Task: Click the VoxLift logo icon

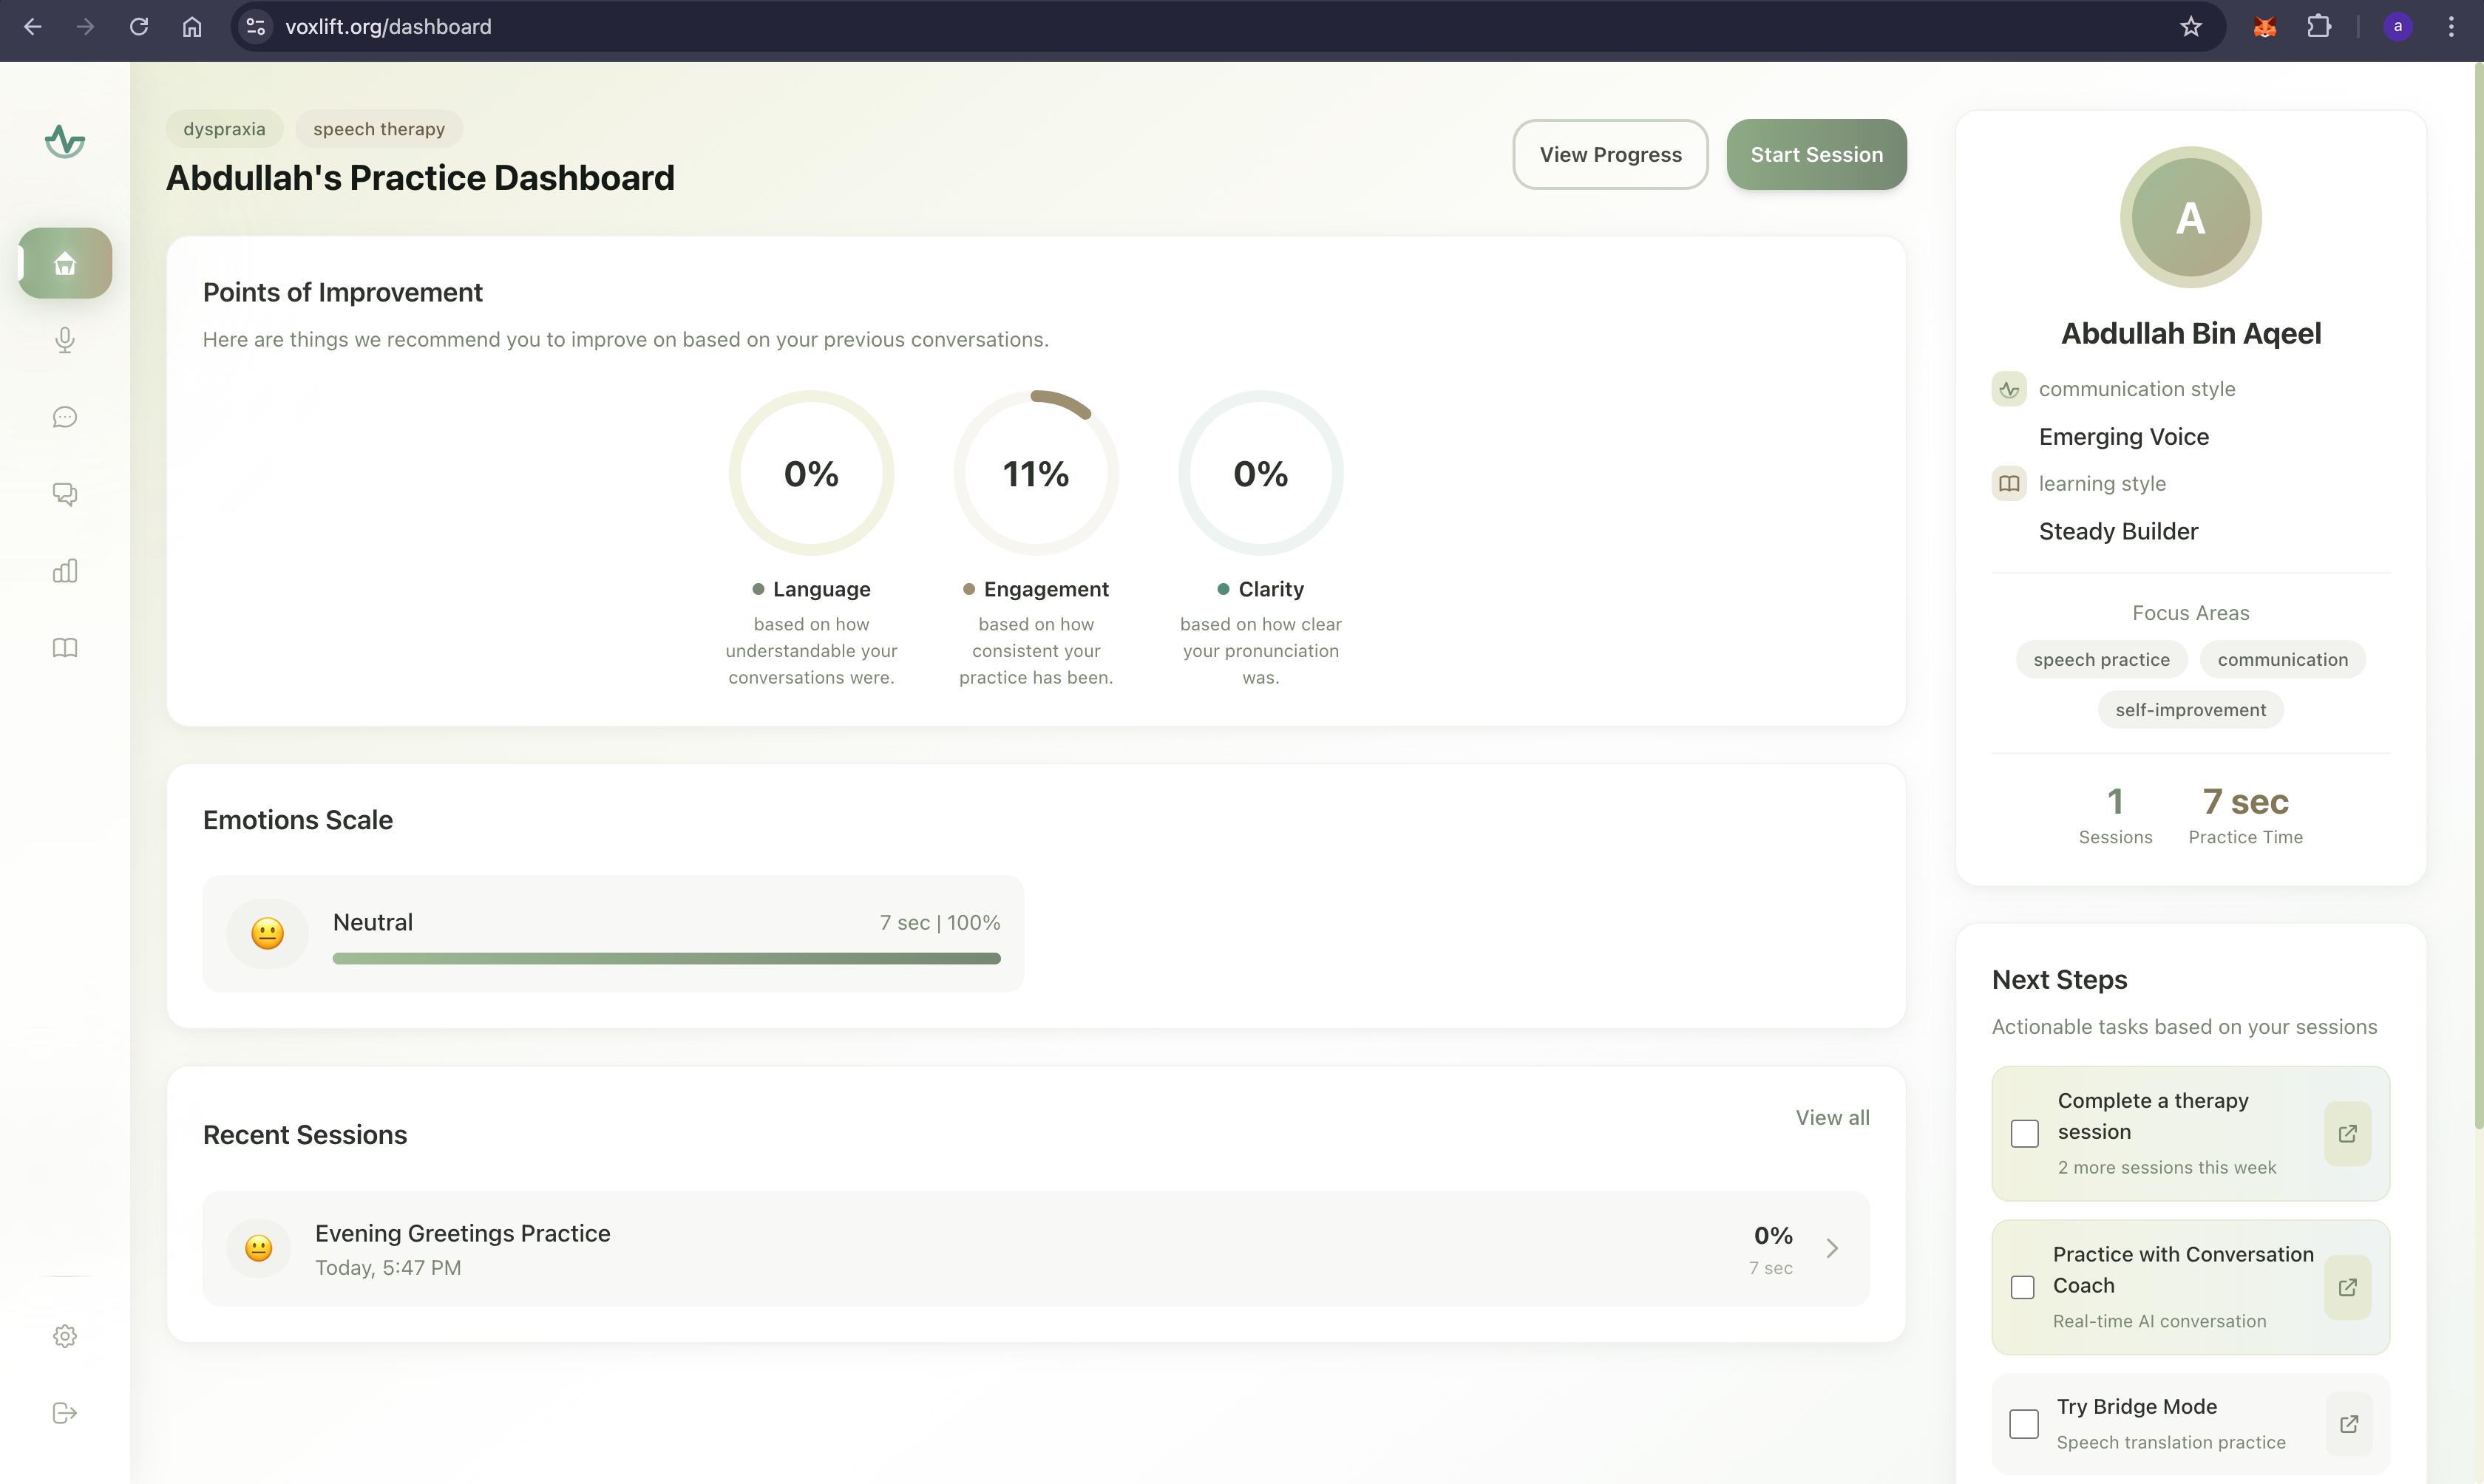Action: tap(65, 141)
